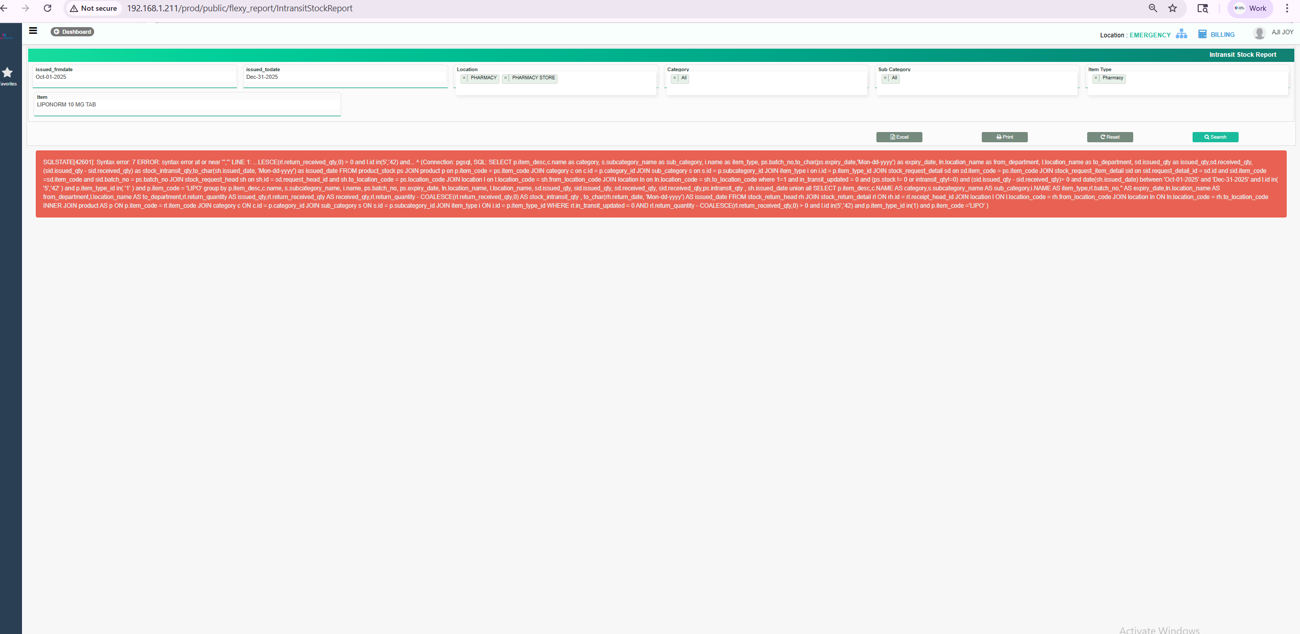
Task: Export report with Excel button
Action: (x=899, y=137)
